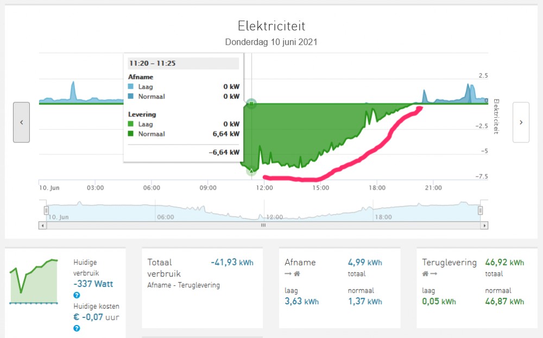Select the Totaal verbruik card

(202, 288)
